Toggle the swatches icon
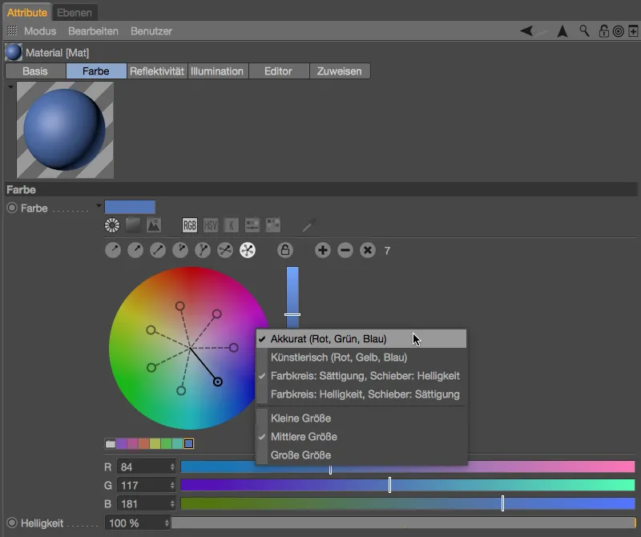This screenshot has height=537, width=641. 273,225
